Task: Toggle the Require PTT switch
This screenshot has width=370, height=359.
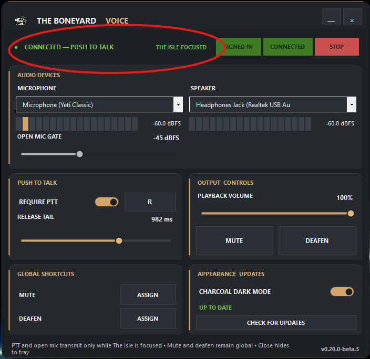Action: coord(106,202)
